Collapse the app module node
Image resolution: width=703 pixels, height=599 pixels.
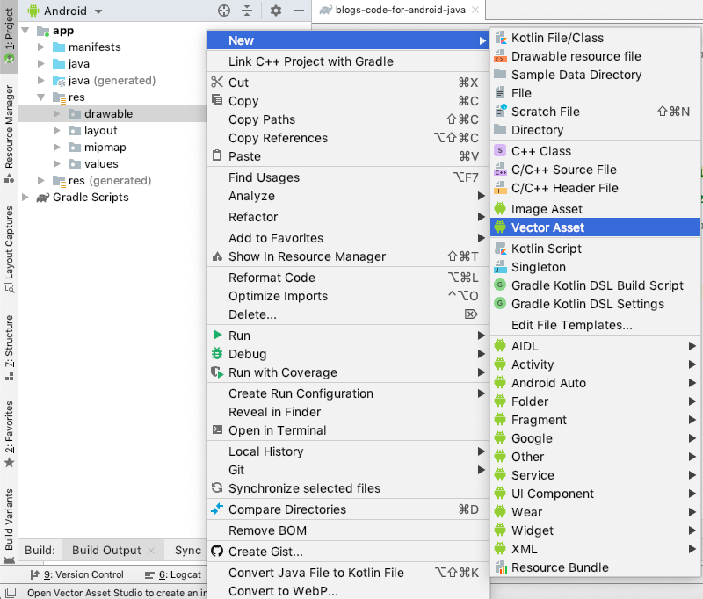pos(25,31)
